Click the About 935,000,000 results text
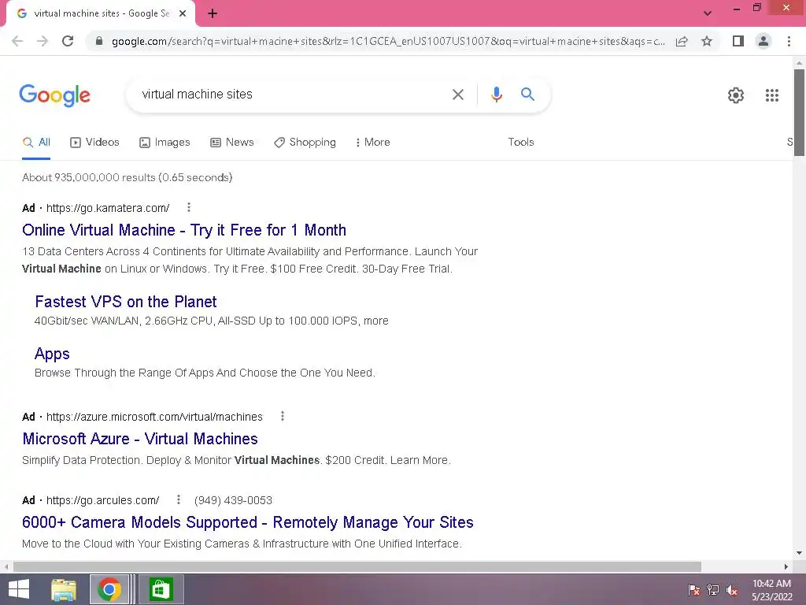 tap(127, 177)
